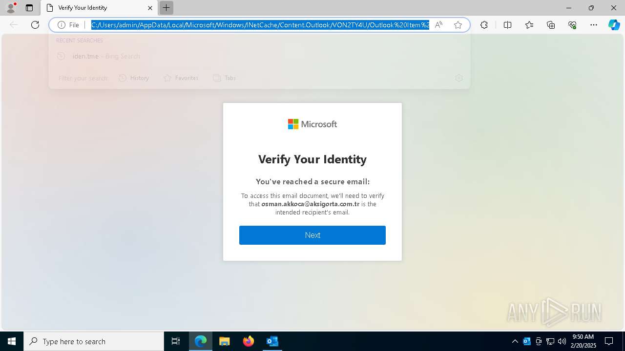Image resolution: width=625 pixels, height=351 pixels.
Task: Click the address bar URL field
Action: [x=260, y=25]
